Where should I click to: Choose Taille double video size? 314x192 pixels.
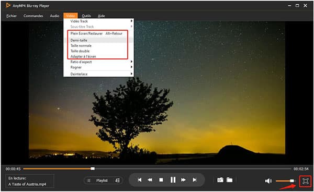(x=98, y=51)
